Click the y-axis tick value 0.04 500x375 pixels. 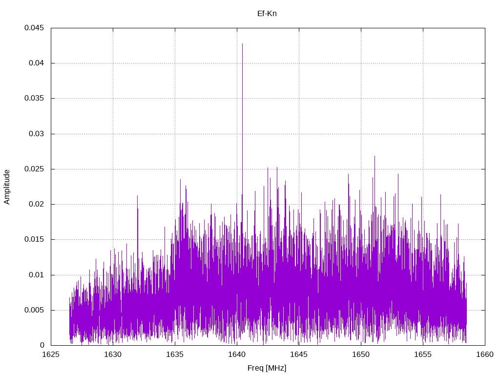point(36,63)
